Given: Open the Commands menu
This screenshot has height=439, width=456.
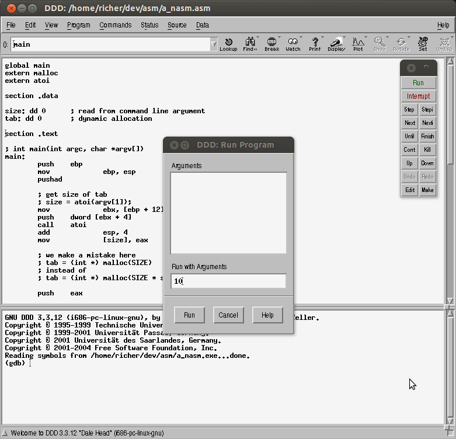Looking at the screenshot, I should pyautogui.click(x=116, y=25).
